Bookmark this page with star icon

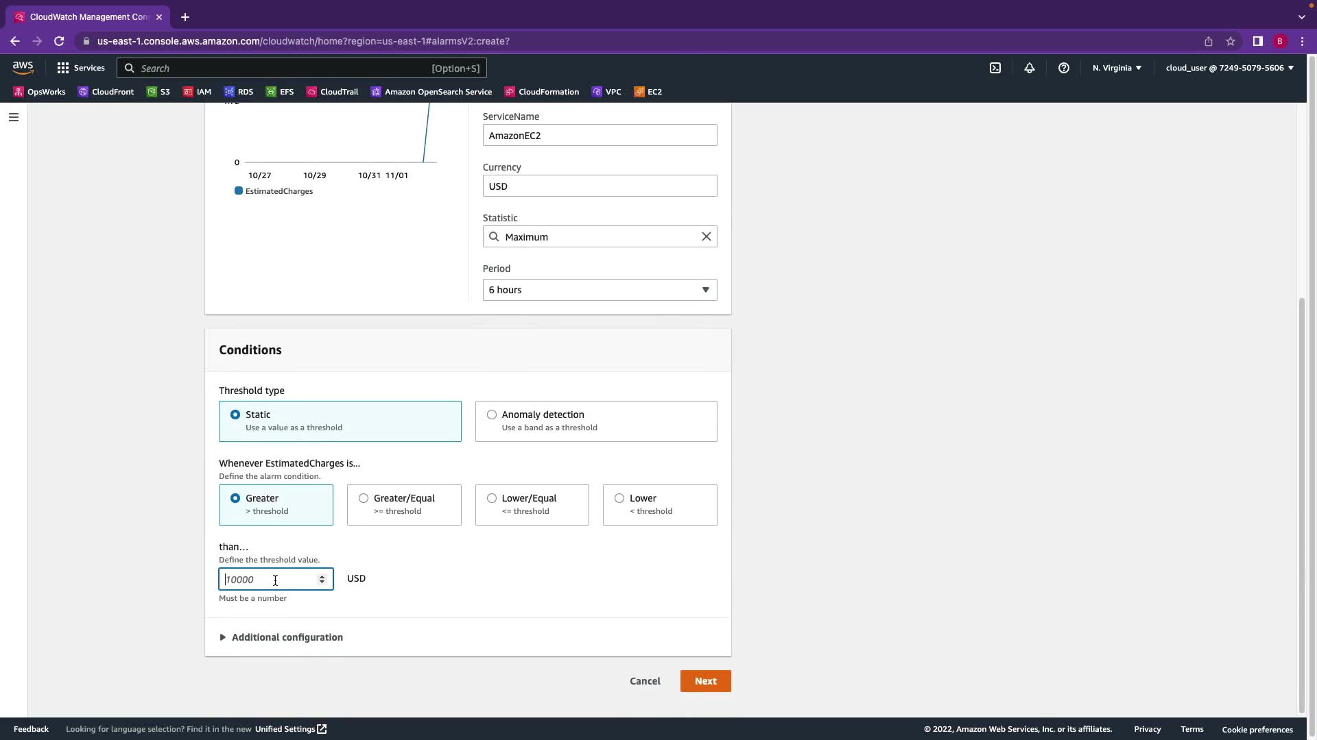1231,41
